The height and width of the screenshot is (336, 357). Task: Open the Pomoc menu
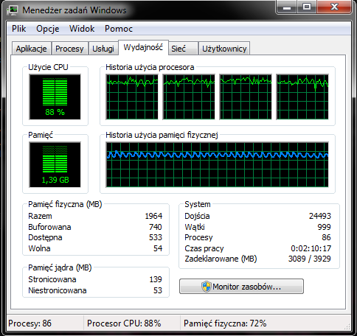(119, 29)
